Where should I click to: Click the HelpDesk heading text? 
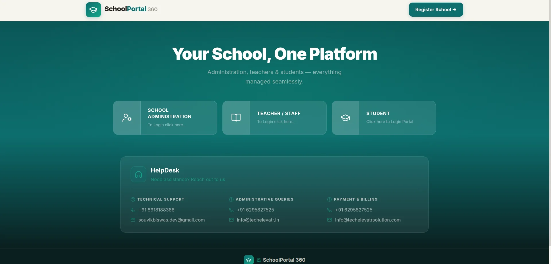point(165,170)
